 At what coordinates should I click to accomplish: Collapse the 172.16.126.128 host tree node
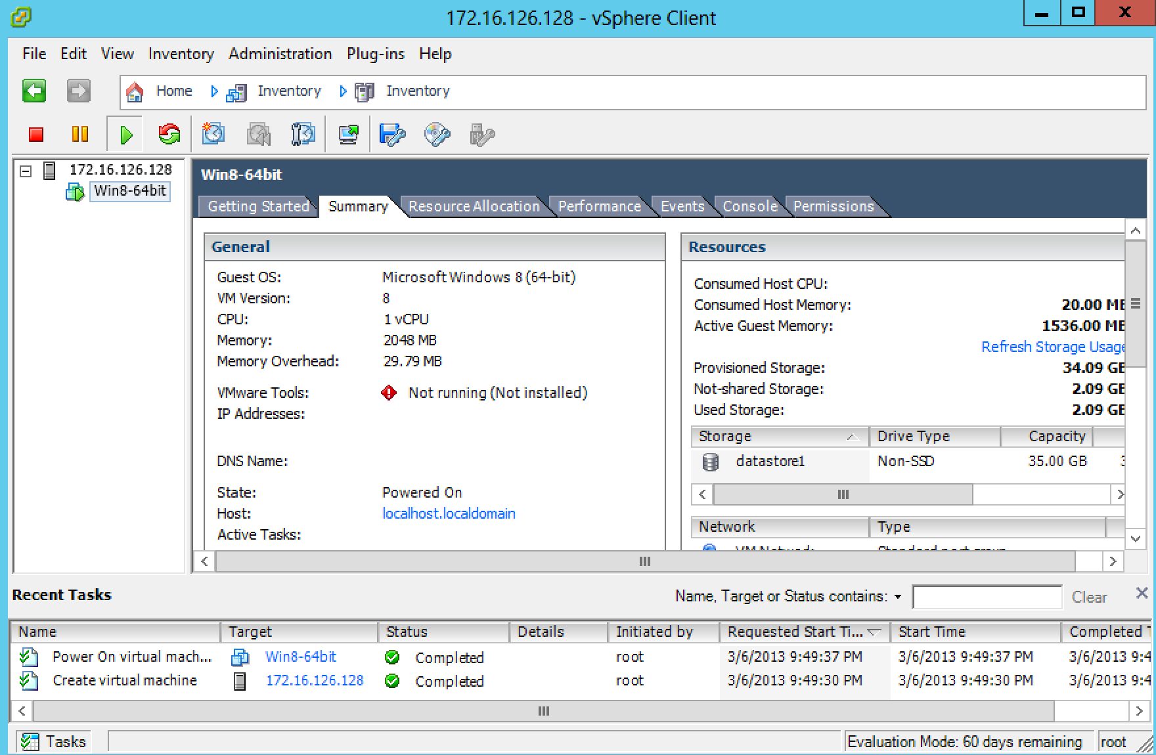26,171
